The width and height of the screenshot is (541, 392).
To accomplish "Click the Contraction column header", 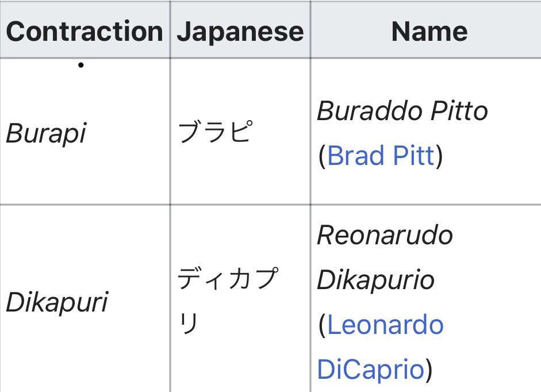I will tap(85, 31).
